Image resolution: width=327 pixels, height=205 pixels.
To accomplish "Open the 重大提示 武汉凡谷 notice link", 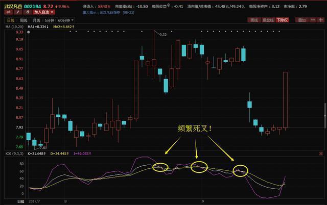I will 108,12.
